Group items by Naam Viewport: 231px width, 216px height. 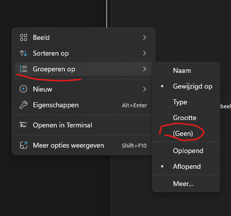pos(186,70)
